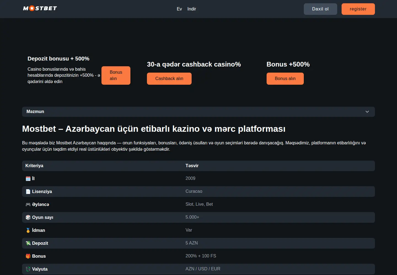Click the Daxil ol button

tap(320, 9)
